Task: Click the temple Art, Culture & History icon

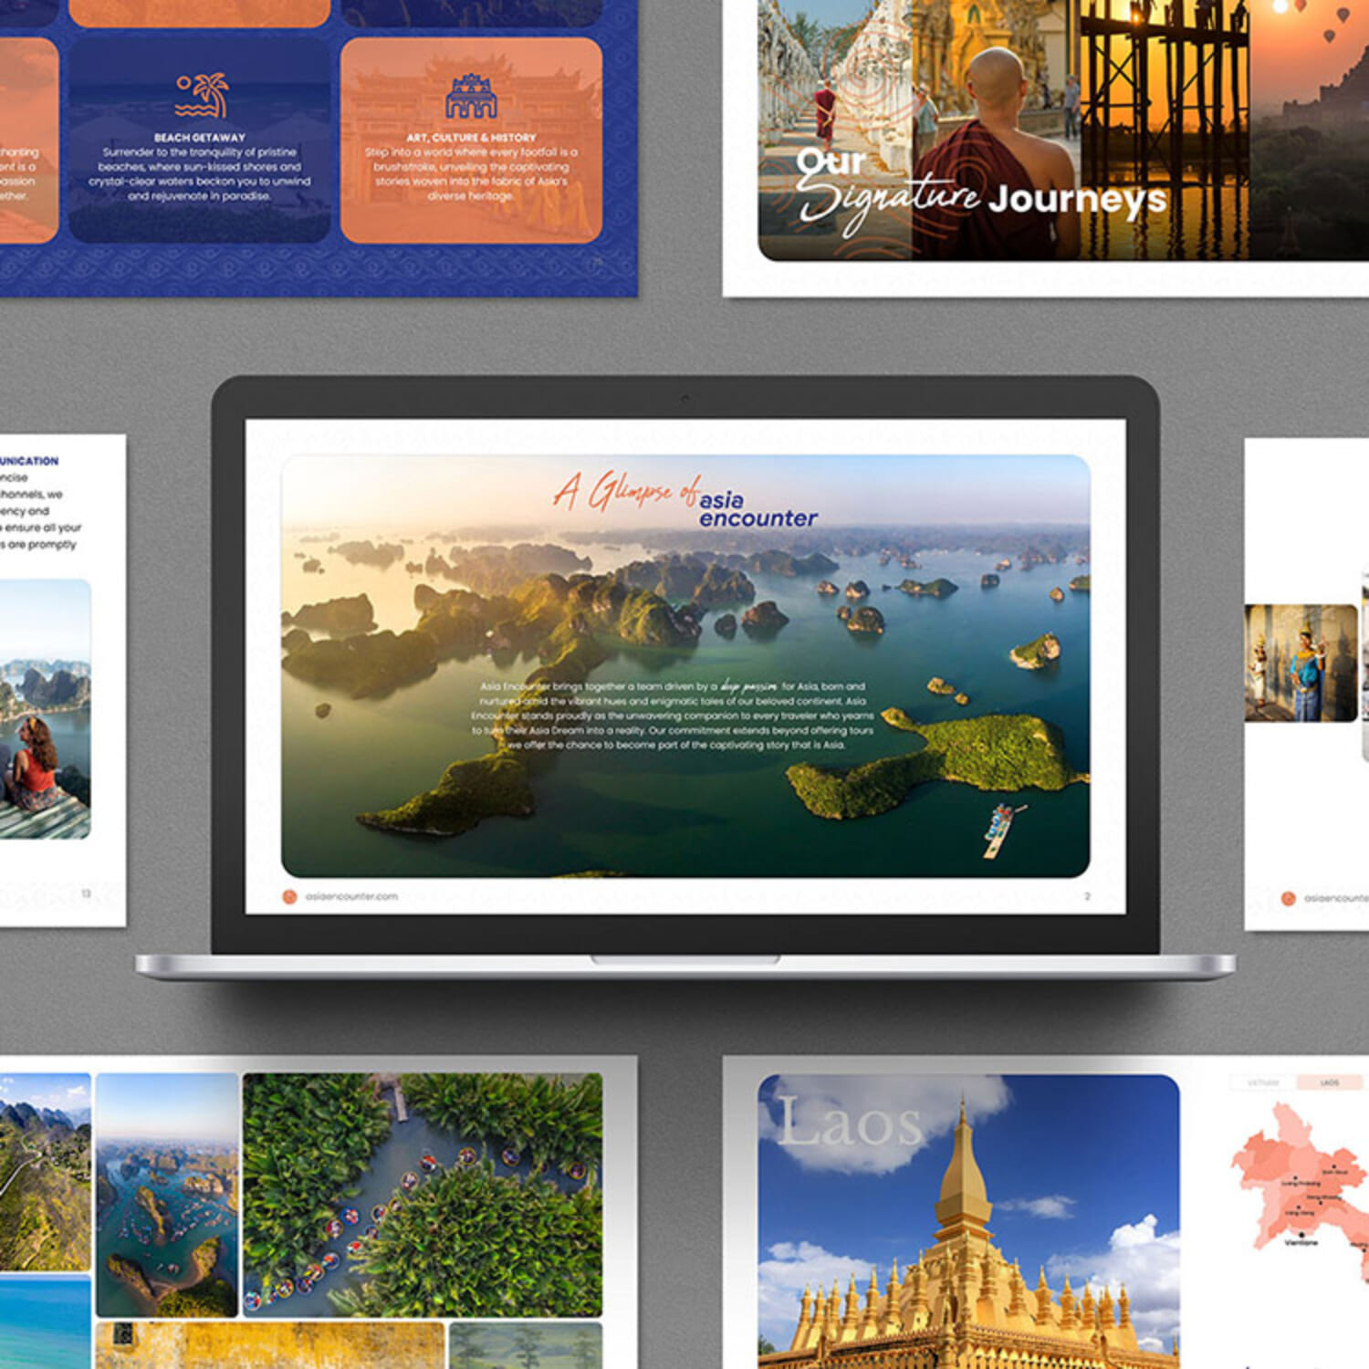Action: tap(471, 96)
